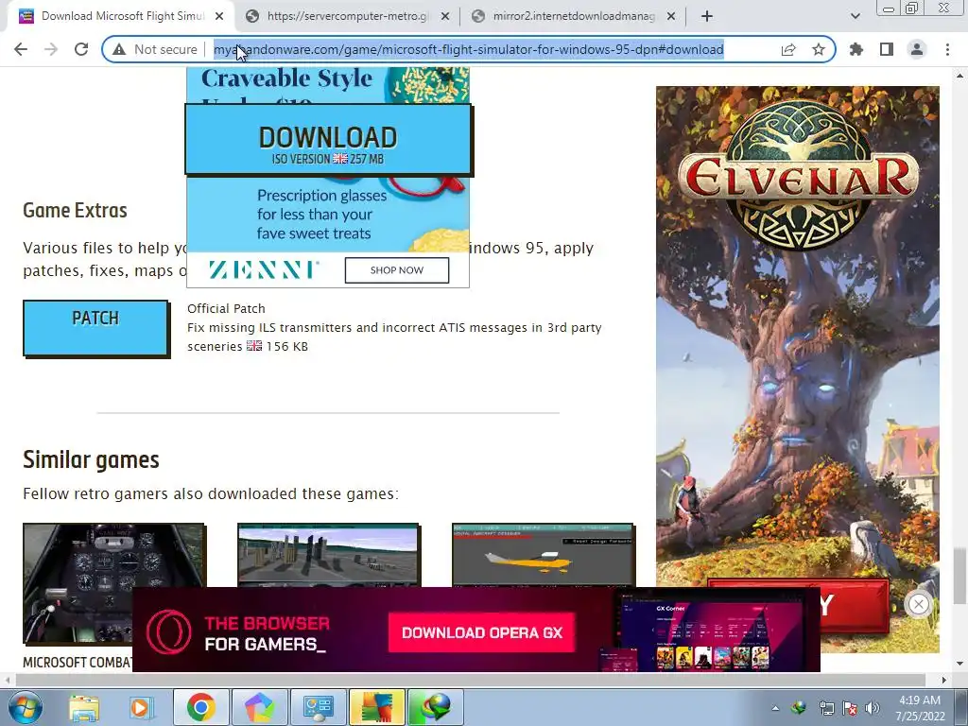Reload the current page

click(81, 49)
